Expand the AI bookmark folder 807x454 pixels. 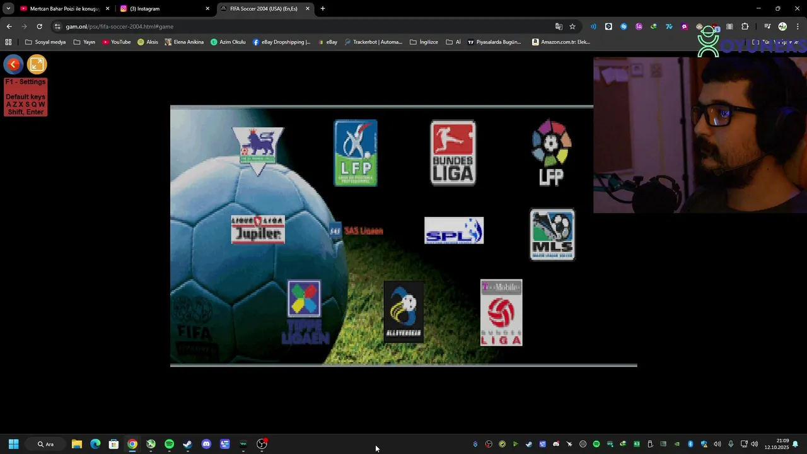[x=453, y=42]
